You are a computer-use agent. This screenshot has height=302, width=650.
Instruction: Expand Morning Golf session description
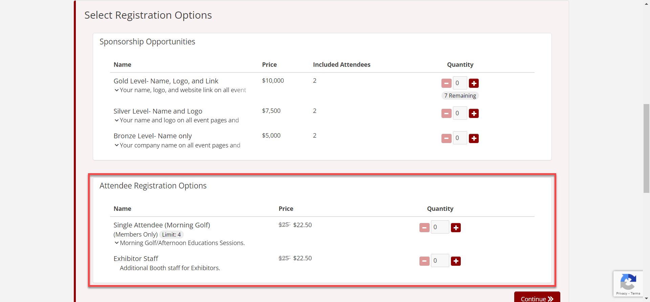click(116, 243)
